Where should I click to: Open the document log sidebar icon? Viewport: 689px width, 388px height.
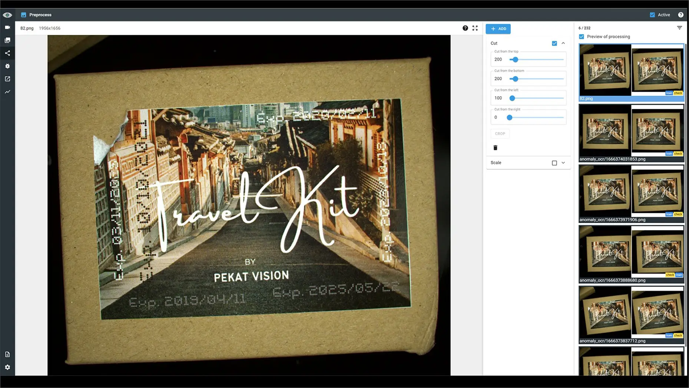point(7,354)
